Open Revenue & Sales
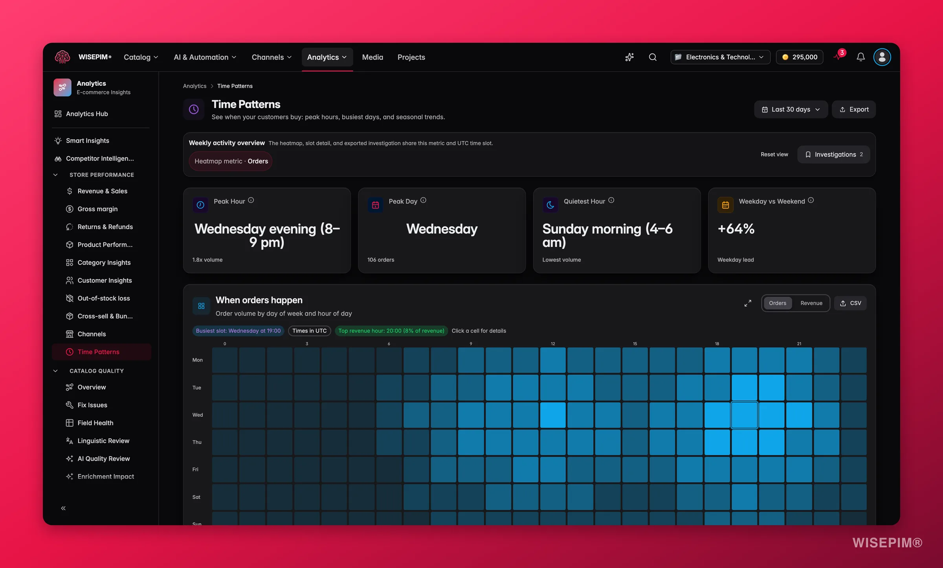 [101, 191]
